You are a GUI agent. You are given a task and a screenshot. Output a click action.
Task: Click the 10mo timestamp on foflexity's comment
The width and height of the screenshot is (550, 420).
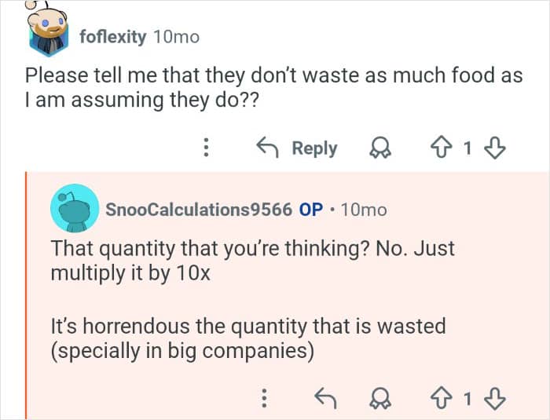[177, 37]
